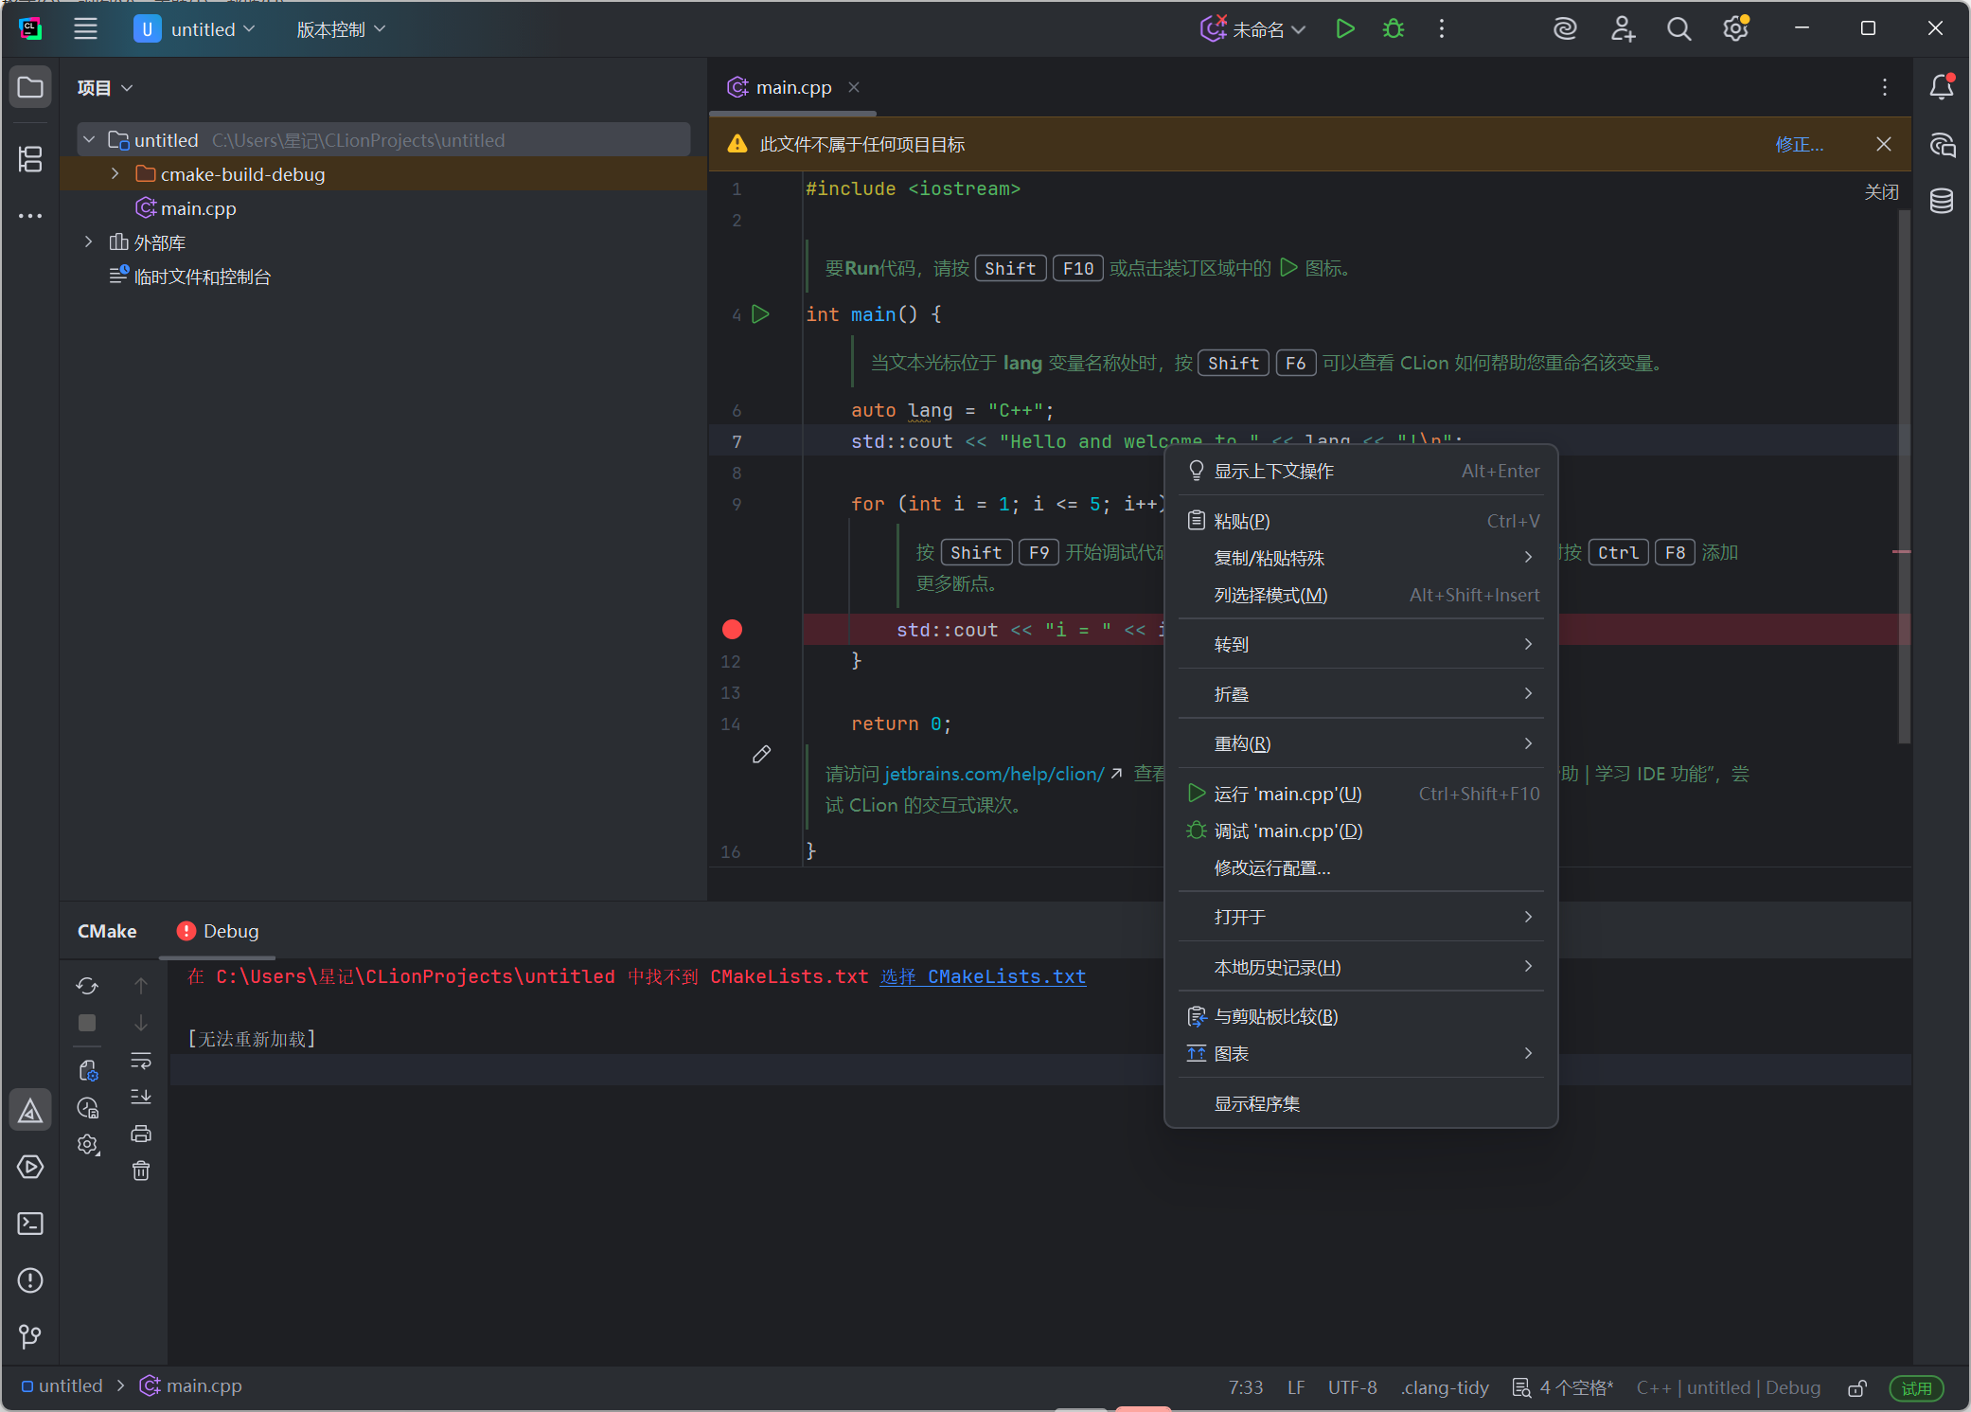Open the Terminal tool window icon
Screen dimensions: 1971x1412
point(30,1224)
